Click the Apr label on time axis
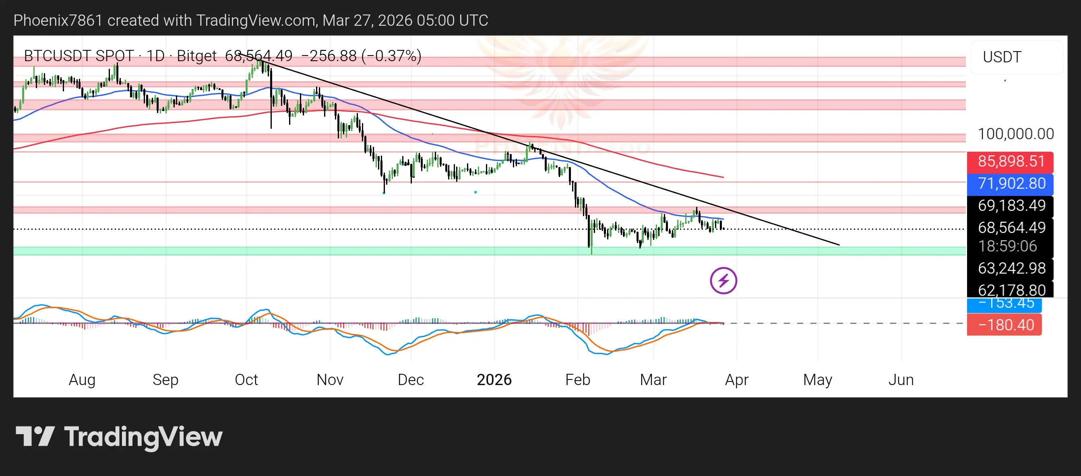 pos(736,379)
